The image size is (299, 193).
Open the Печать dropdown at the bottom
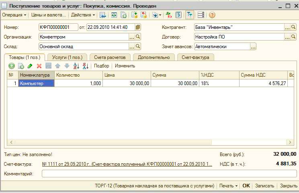click(x=228, y=186)
